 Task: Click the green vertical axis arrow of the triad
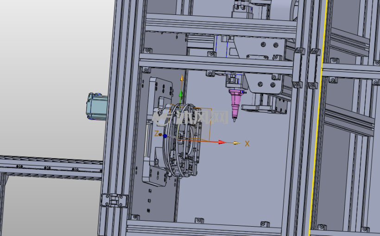pyautogui.click(x=181, y=94)
